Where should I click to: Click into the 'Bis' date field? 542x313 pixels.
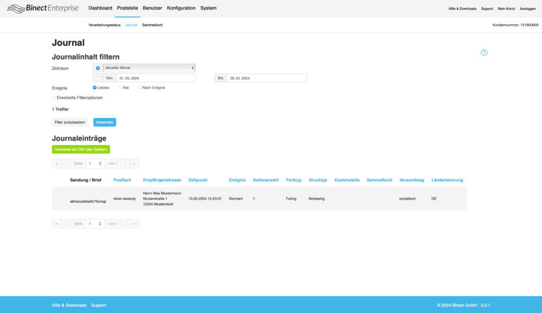[x=266, y=78]
